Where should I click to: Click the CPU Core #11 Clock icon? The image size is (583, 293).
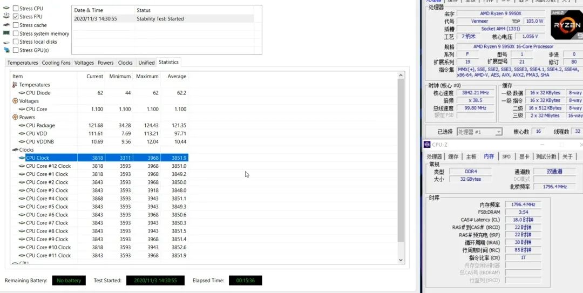point(22,255)
